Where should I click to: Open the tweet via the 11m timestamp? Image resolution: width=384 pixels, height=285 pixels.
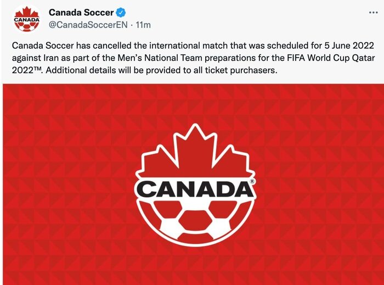coord(143,25)
